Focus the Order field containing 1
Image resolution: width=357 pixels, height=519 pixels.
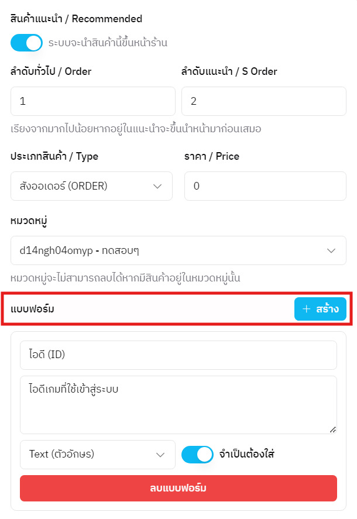point(92,101)
